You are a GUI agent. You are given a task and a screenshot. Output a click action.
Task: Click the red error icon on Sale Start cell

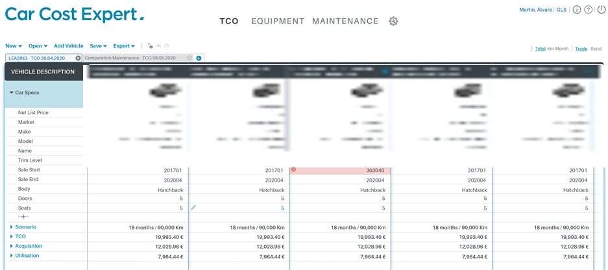pos(293,170)
